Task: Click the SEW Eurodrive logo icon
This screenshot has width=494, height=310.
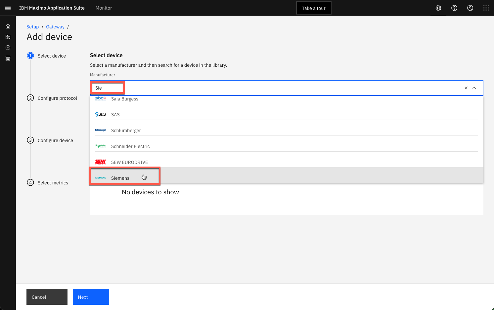Action: click(x=101, y=162)
